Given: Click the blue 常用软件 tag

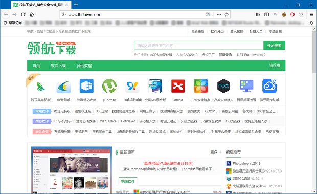Looking at the screenshot, I should (42, 111).
